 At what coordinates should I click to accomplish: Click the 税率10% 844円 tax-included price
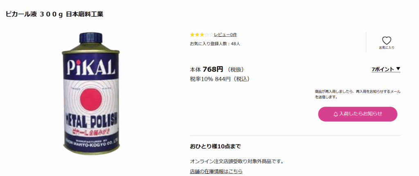(220, 79)
